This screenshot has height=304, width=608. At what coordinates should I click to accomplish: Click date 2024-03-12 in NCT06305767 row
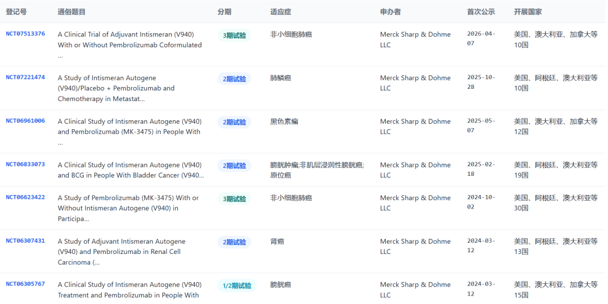481,289
